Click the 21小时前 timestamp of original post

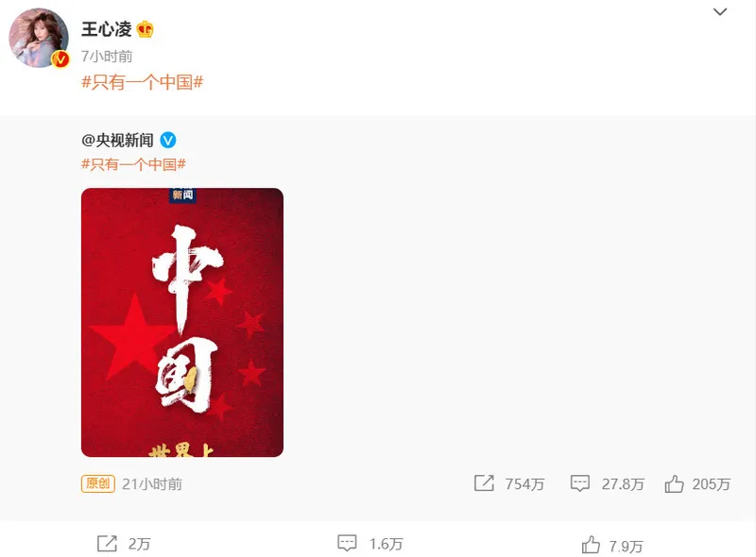(152, 483)
